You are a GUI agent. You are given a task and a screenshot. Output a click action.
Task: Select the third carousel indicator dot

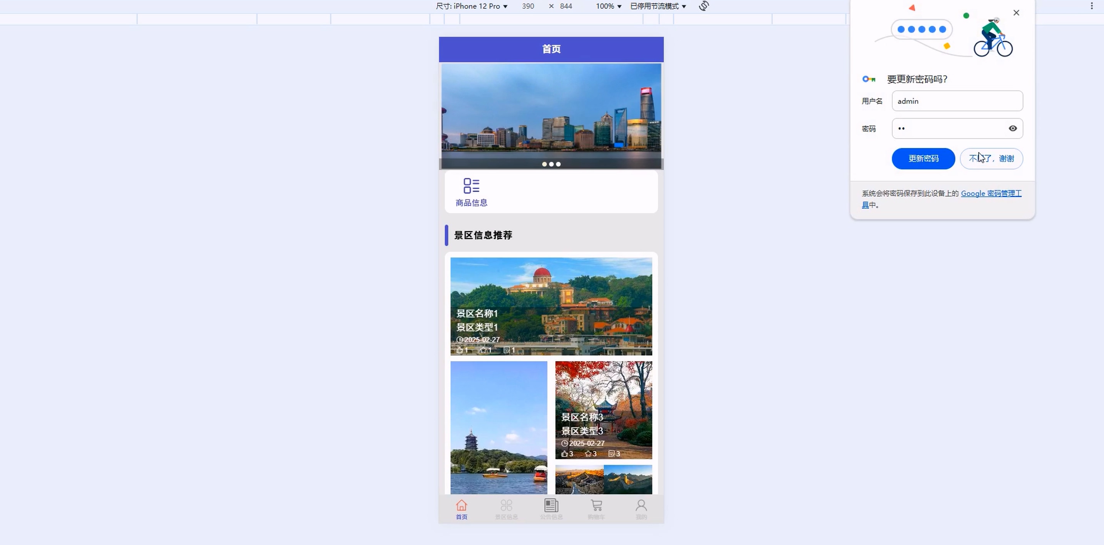click(x=559, y=164)
